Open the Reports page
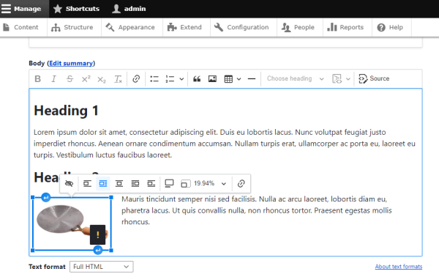 tap(345, 27)
